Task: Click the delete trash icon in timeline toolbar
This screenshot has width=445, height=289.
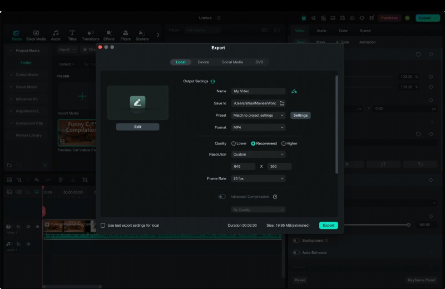Action: pos(61,180)
